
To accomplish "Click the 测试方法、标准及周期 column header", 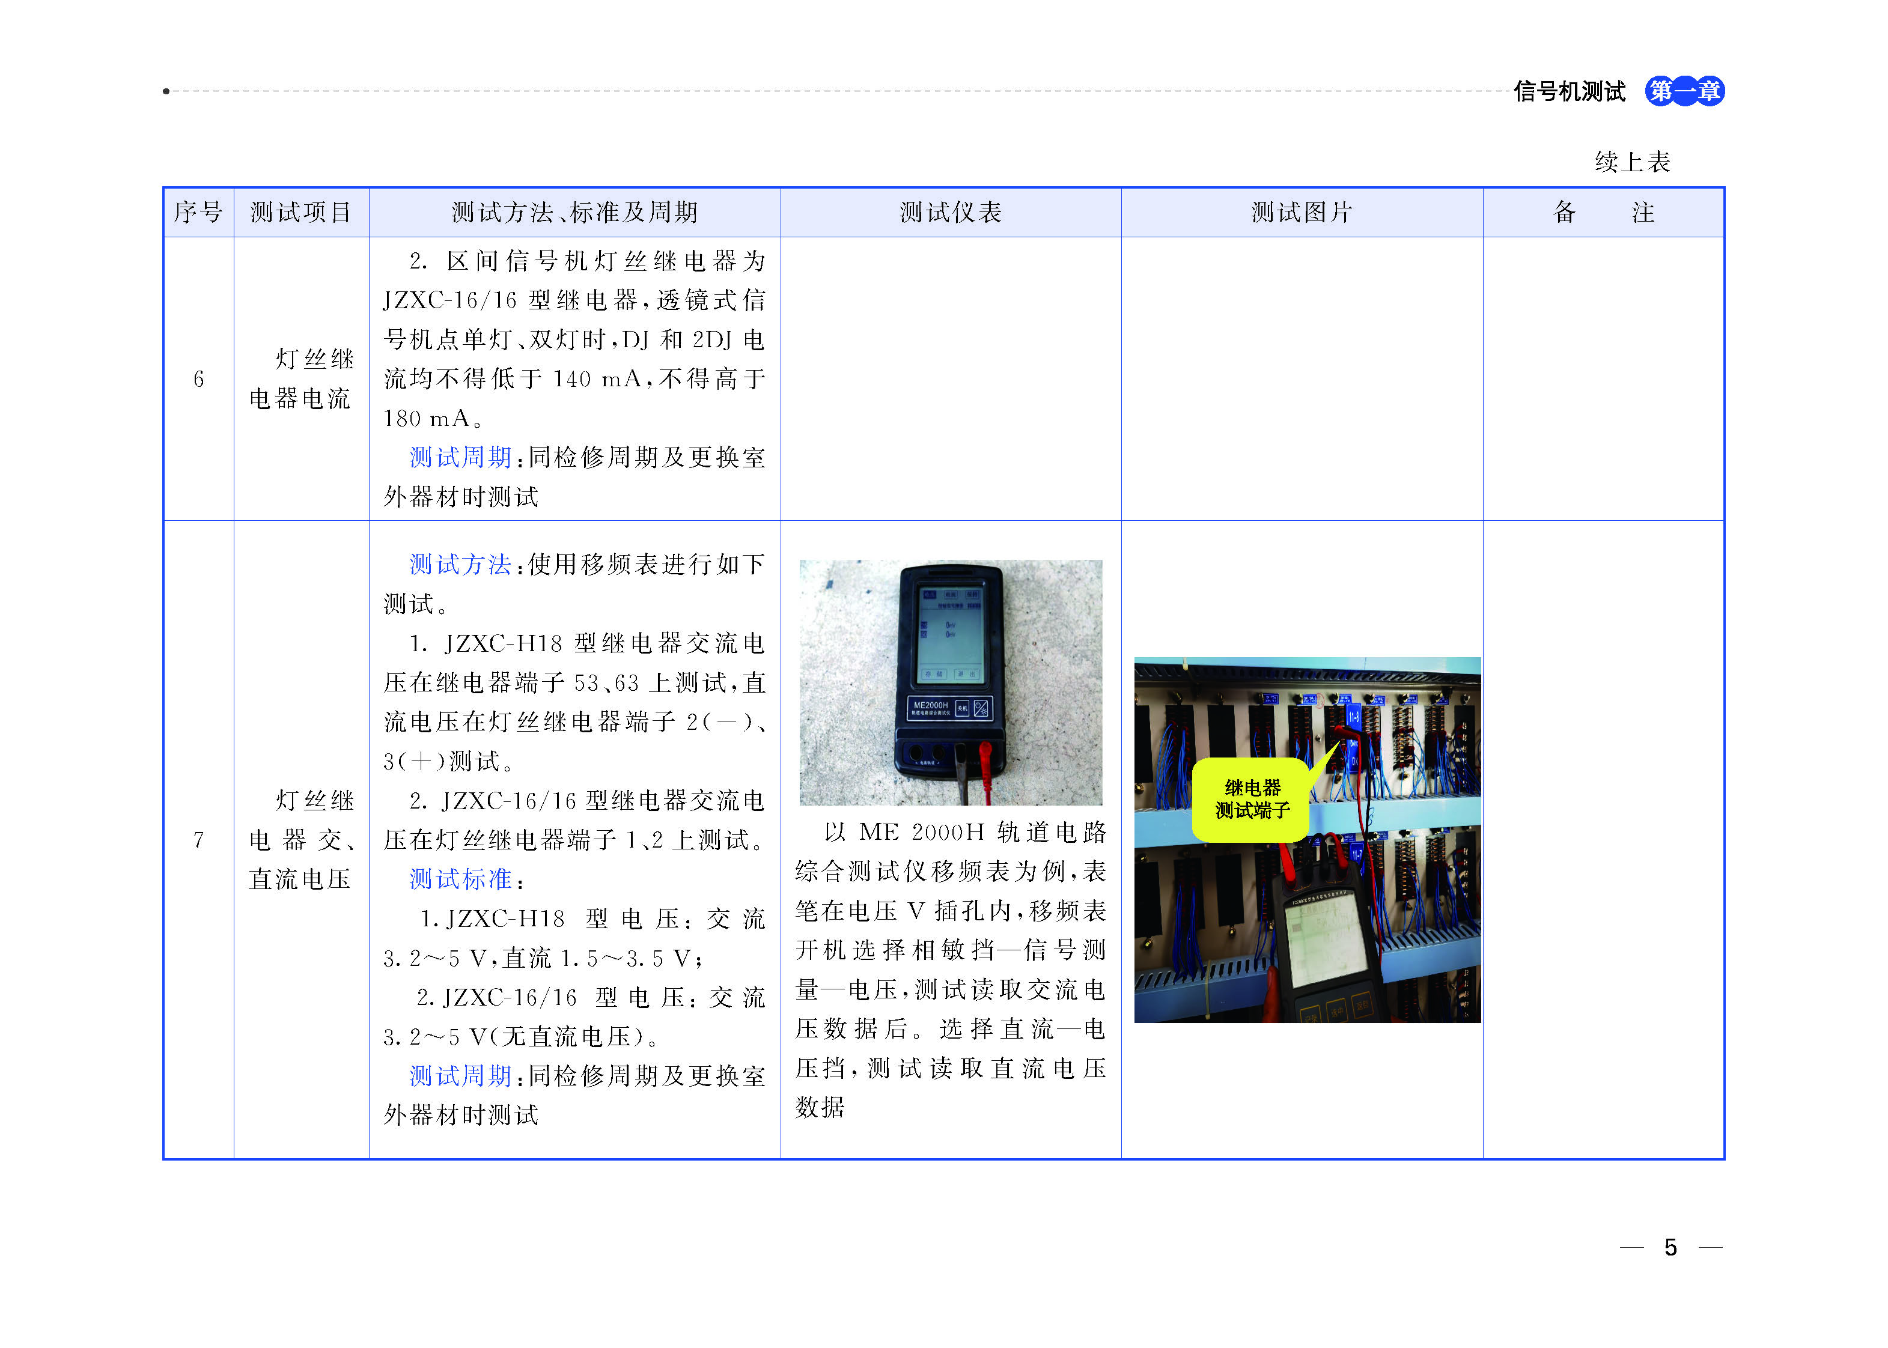I will pos(574,213).
